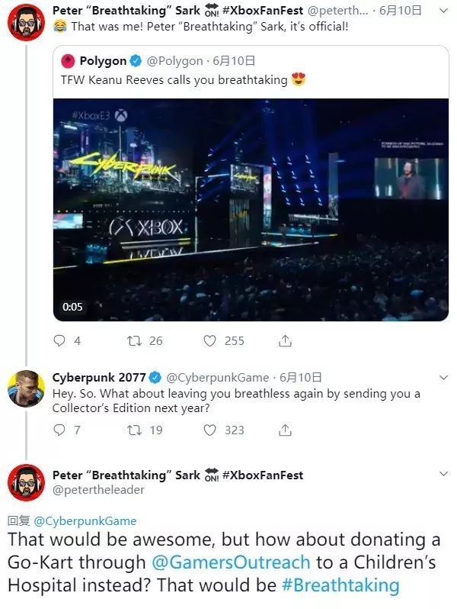457x609 pixels.
Task: Retweet the Cyberpunk 2077 tweet
Action: tap(134, 430)
